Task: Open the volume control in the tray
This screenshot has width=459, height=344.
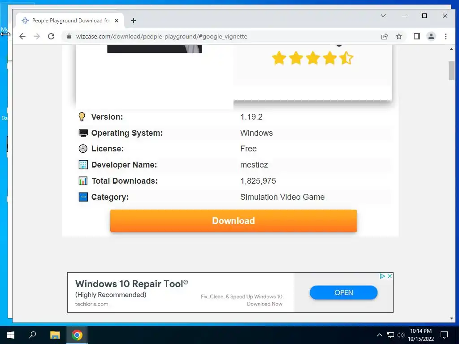Action: point(401,335)
